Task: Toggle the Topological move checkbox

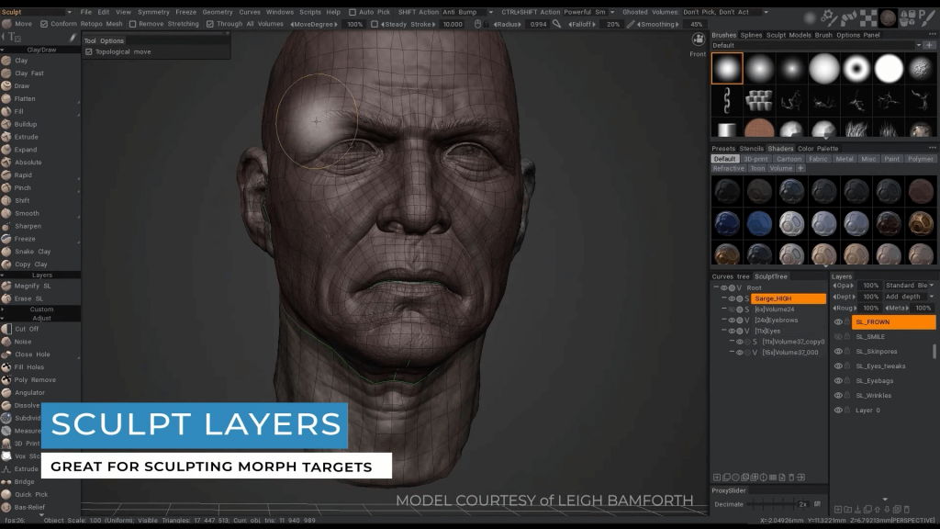Action: [x=89, y=52]
